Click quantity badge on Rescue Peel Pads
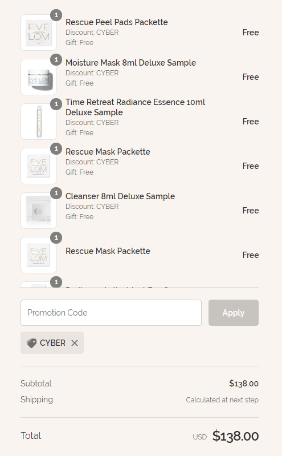 click(56, 15)
